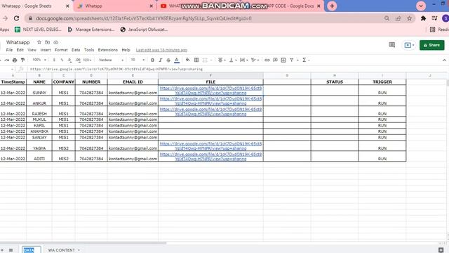The width and height of the screenshot is (449, 253).
Task: Hide the menus with toolbar chevron
Action: click(444, 60)
